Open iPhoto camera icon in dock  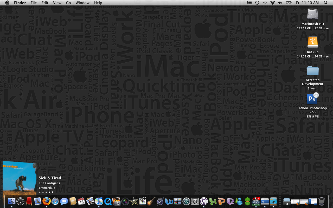click(116, 201)
